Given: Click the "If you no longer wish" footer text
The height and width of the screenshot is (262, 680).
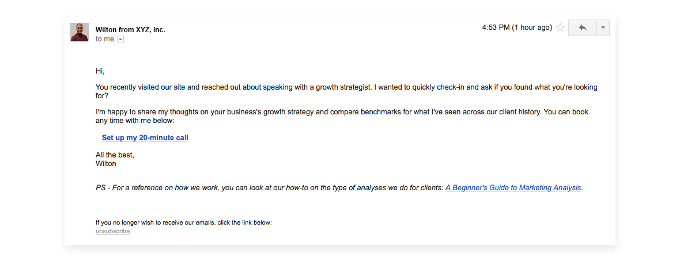Looking at the screenshot, I should (183, 222).
